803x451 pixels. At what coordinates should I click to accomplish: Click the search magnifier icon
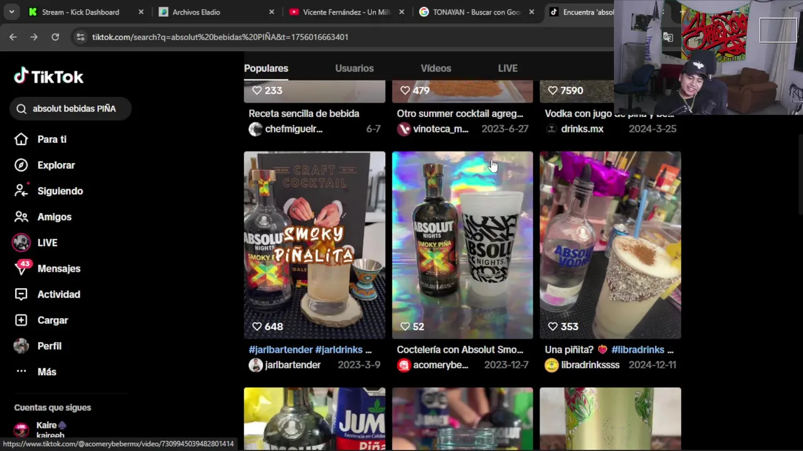point(21,108)
